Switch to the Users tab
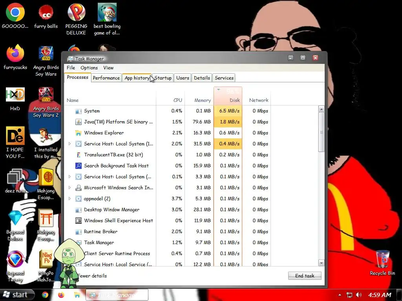This screenshot has width=402, height=301. (183, 78)
